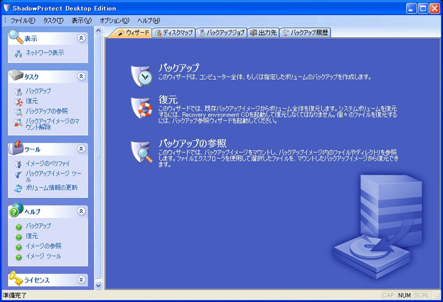Click イメージのベリファイ link
This screenshot has width=443, height=302.
48,163
